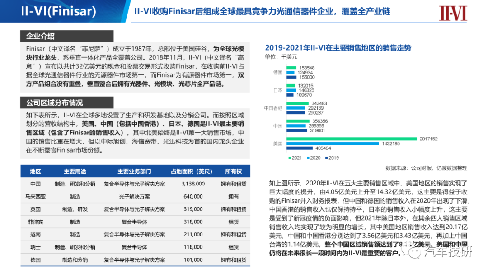Click the 101,000 area cell
The height and width of the screenshot is (273, 488).
coord(193,260)
